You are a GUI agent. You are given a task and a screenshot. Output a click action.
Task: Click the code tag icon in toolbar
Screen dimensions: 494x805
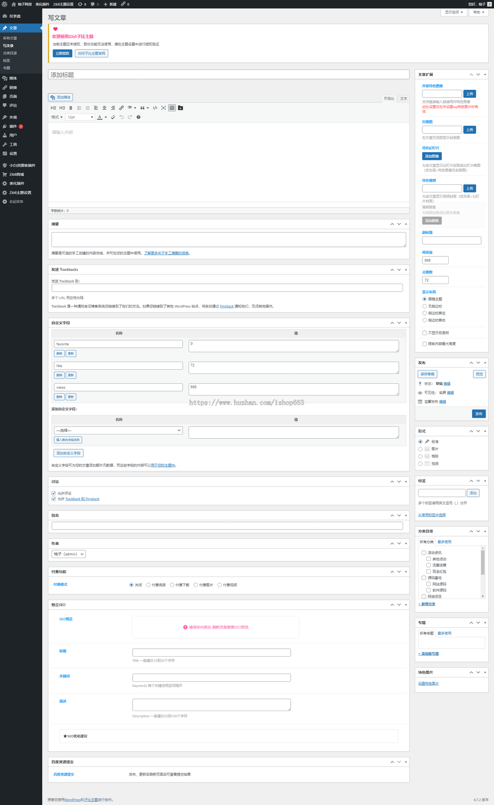[155, 108]
